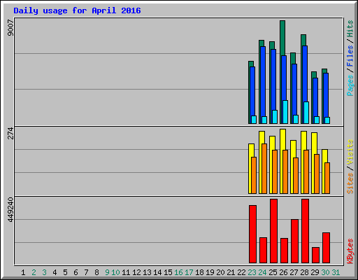This screenshot has height=280, width=358.
Task: Click day 2 on the x-axis
Action: click(34, 272)
